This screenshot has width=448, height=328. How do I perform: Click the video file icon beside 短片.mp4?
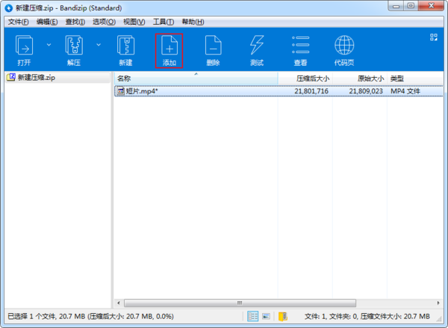pyautogui.click(x=121, y=91)
